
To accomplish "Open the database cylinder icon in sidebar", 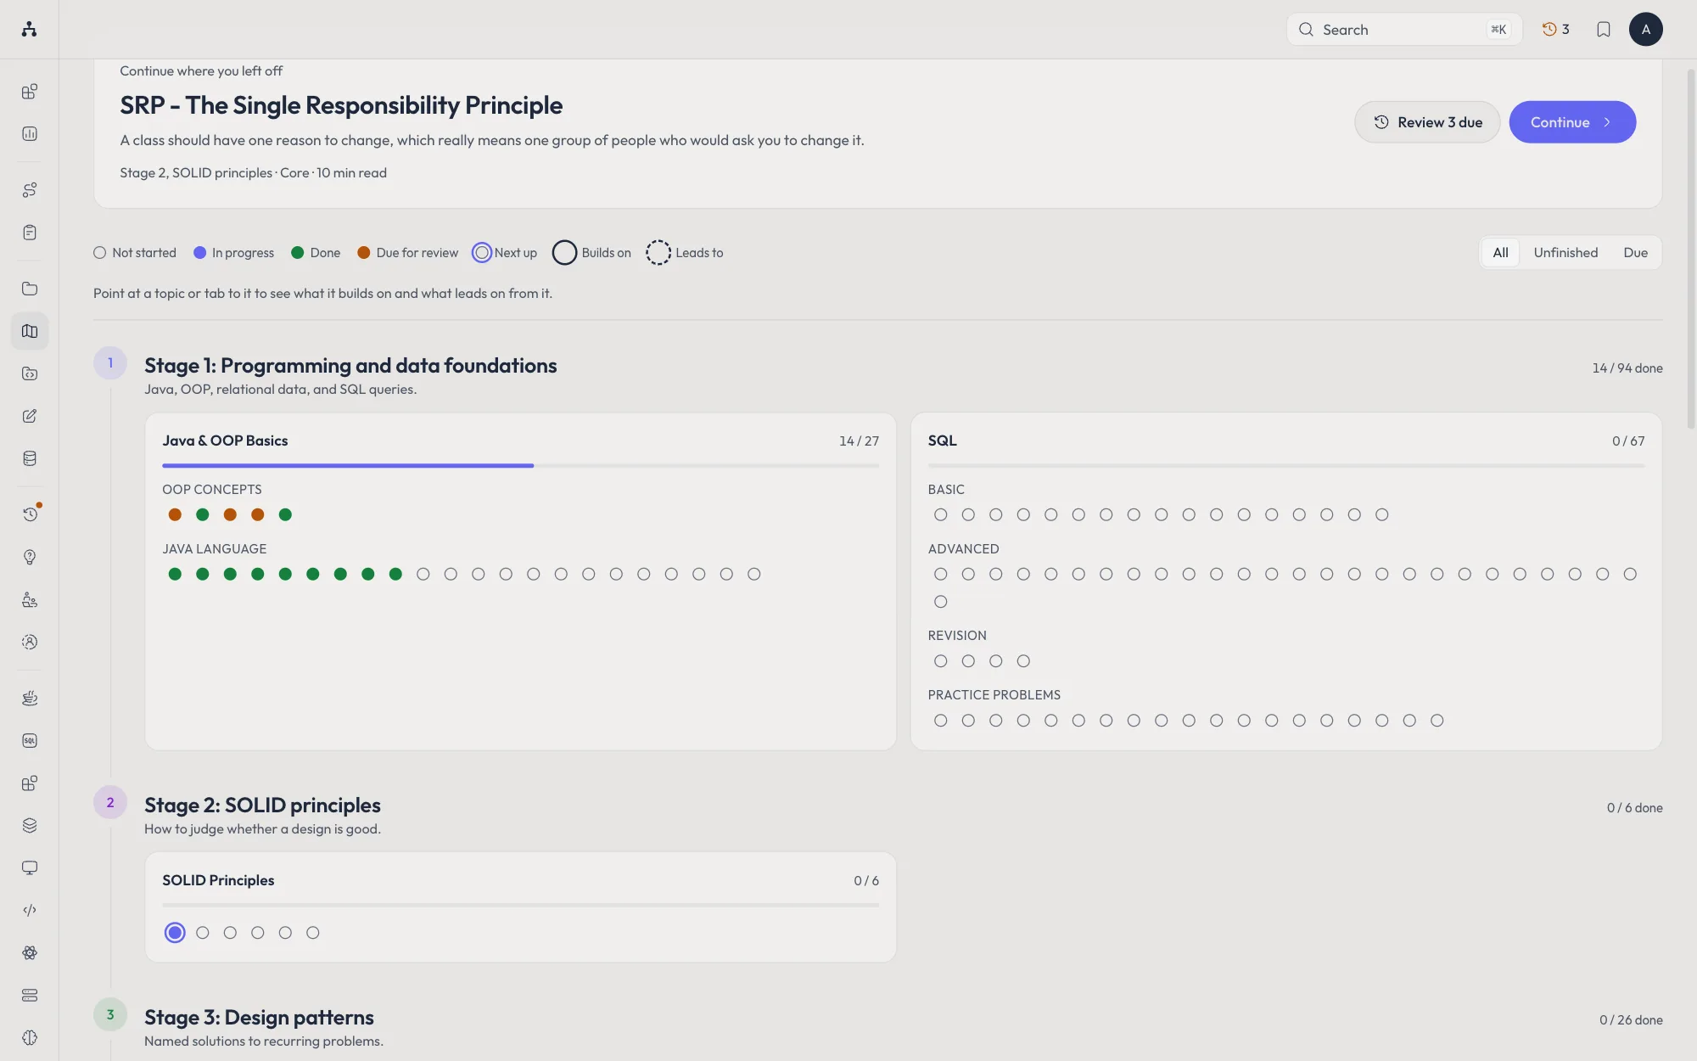I will pyautogui.click(x=30, y=458).
